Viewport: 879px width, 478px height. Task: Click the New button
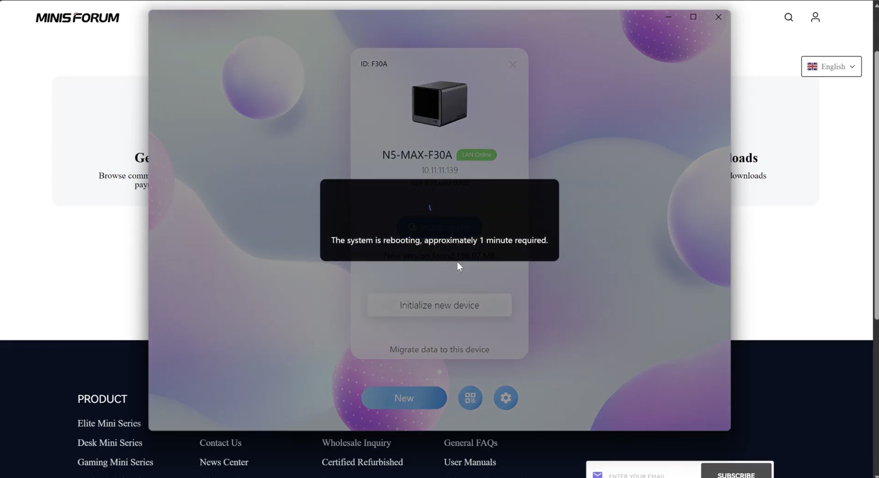pyautogui.click(x=404, y=398)
